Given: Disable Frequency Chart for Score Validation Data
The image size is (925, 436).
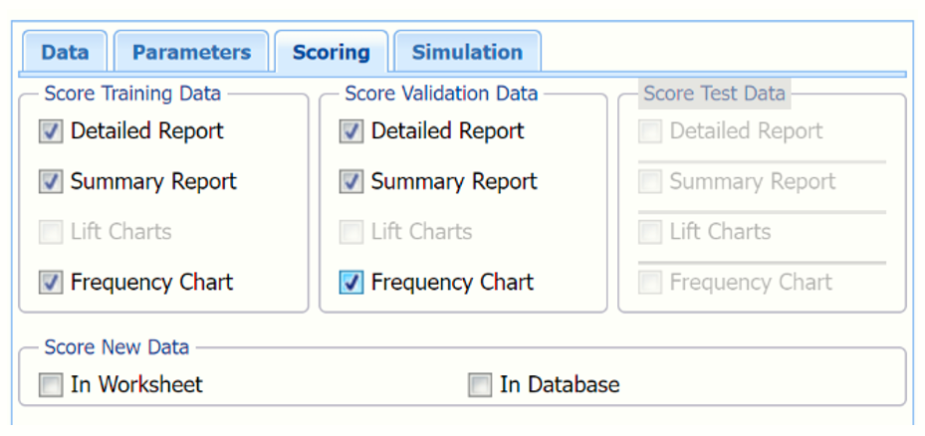Looking at the screenshot, I should tap(351, 283).
